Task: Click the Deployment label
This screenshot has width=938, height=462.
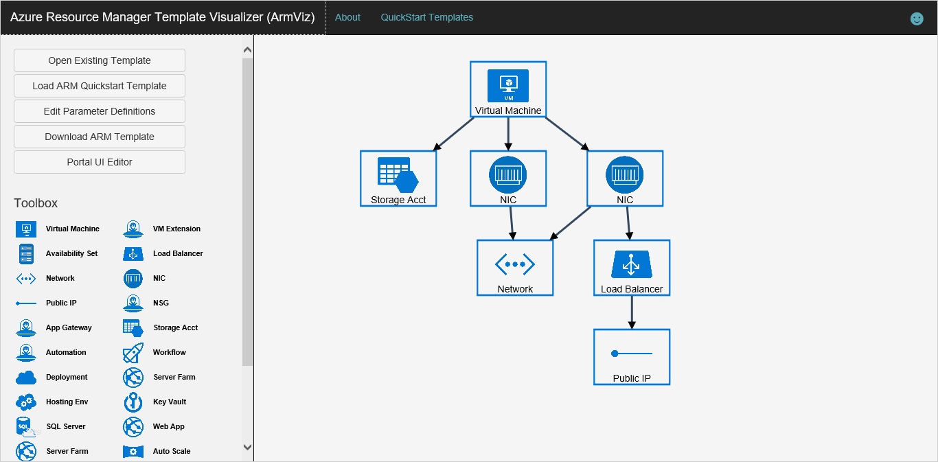Action: pos(67,377)
